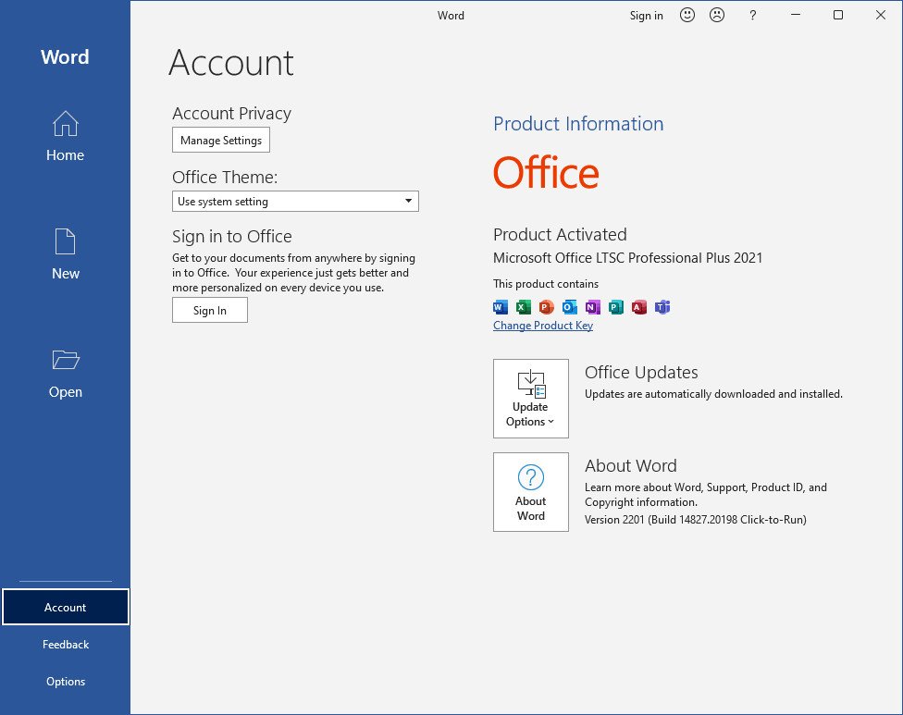
Task: Click the 'This product contains' label
Action: coord(545,284)
